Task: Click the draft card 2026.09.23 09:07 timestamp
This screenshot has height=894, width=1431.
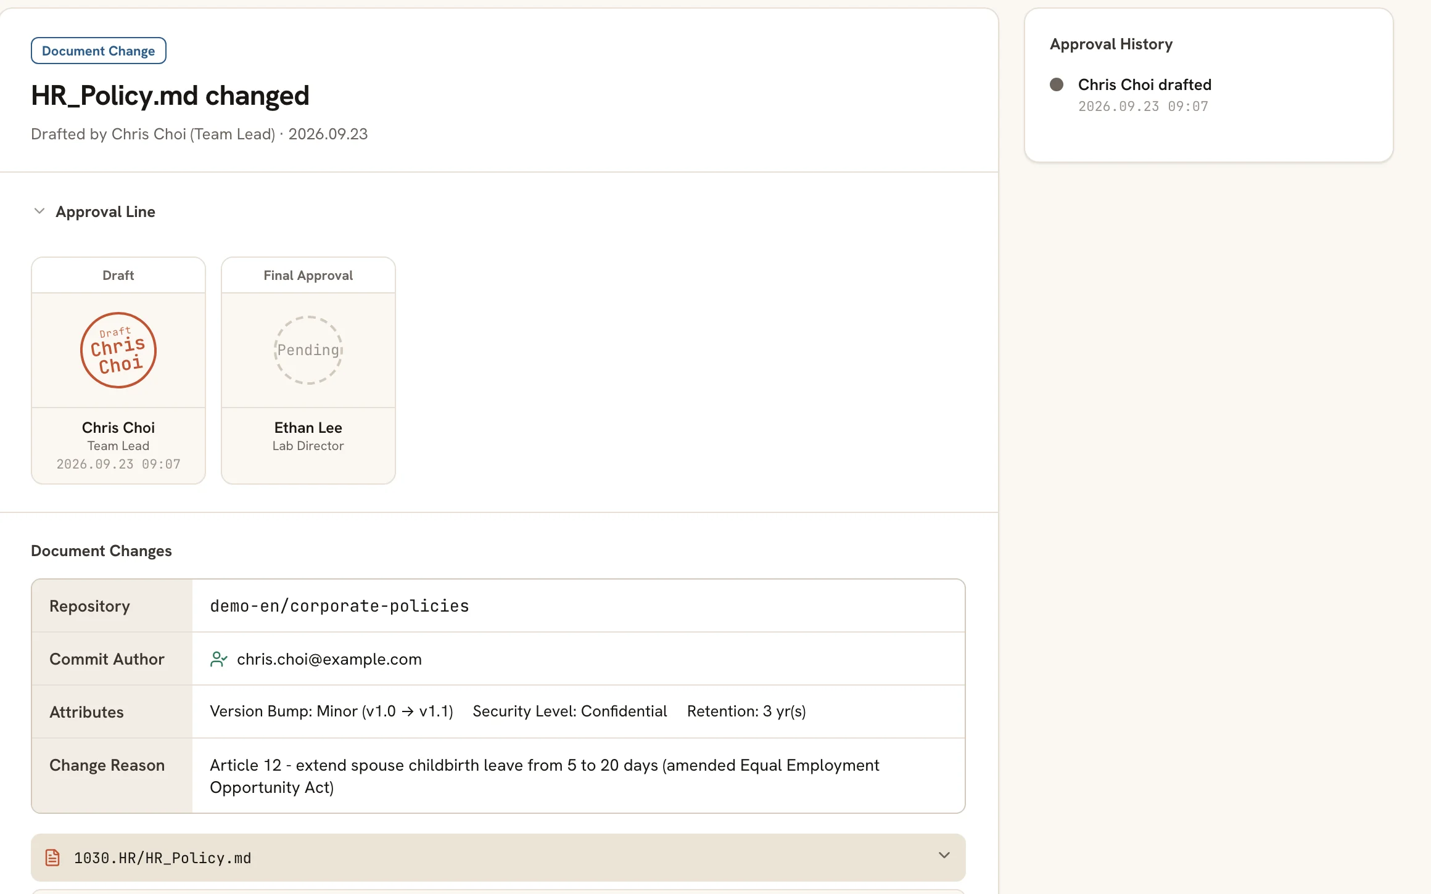Action: click(118, 464)
